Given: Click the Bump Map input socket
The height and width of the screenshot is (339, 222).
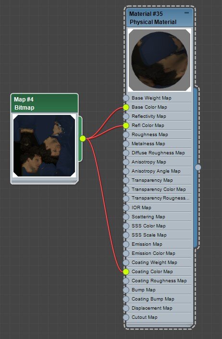Looking at the screenshot, I should click(126, 290).
